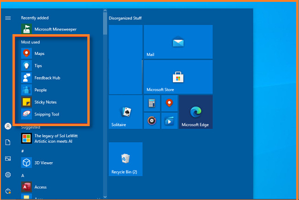Open the user account icon
299x200 pixels.
pos(8,126)
